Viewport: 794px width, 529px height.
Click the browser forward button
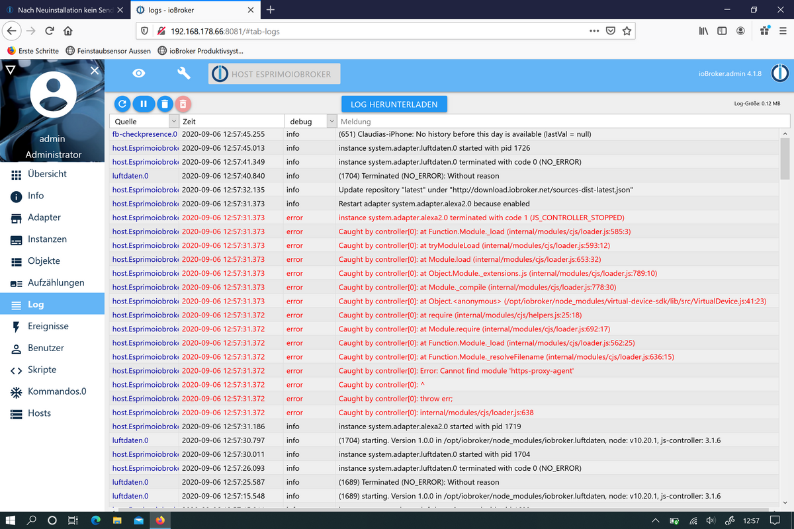(31, 31)
